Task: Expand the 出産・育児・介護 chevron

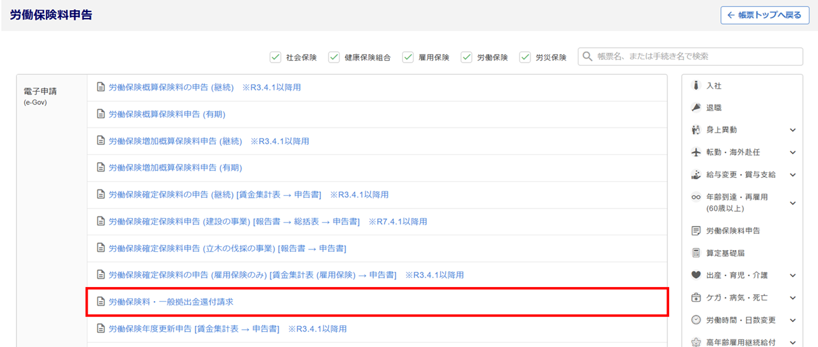Action: click(x=792, y=276)
